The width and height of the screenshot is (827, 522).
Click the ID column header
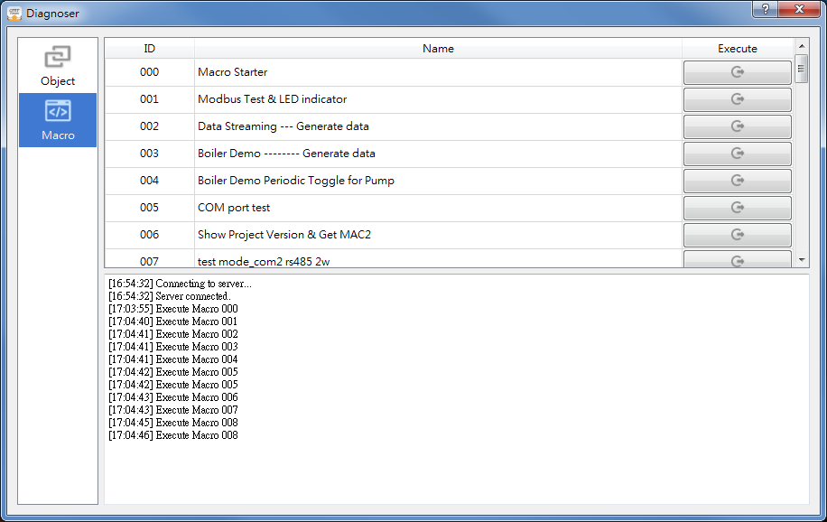point(150,49)
